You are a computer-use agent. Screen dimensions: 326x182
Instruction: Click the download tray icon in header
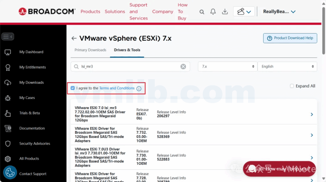coord(225,12)
